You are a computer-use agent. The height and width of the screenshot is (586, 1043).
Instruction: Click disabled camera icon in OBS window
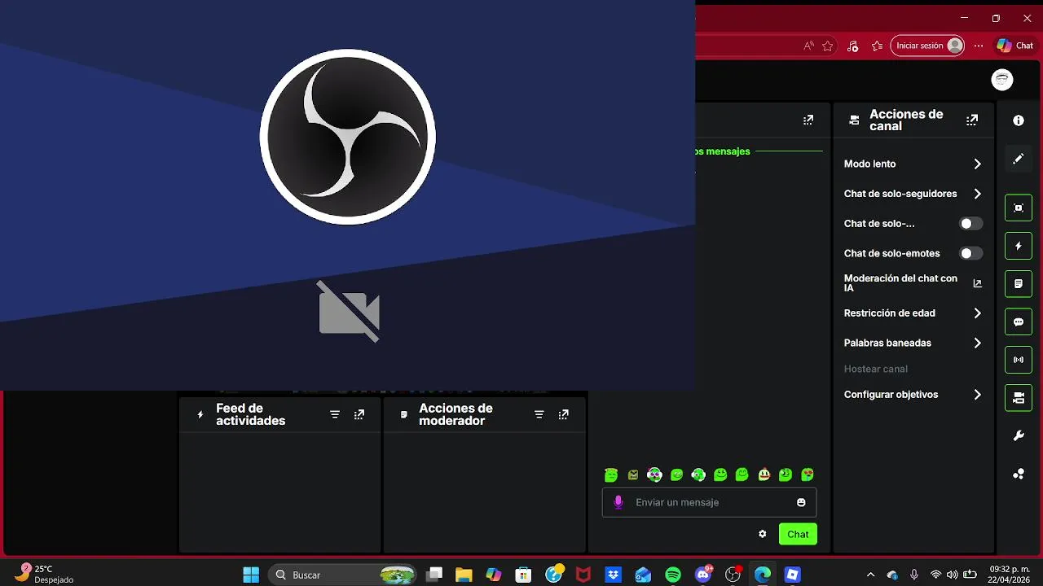pyautogui.click(x=349, y=312)
